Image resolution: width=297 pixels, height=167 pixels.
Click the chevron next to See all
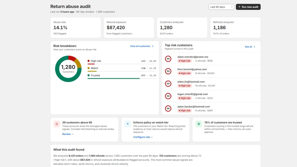pyautogui.click(x=254, y=47)
